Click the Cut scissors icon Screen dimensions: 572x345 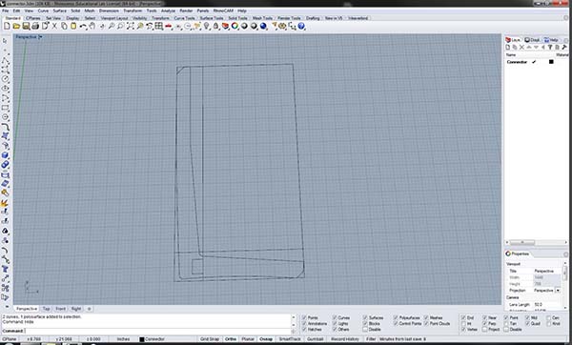[54, 27]
